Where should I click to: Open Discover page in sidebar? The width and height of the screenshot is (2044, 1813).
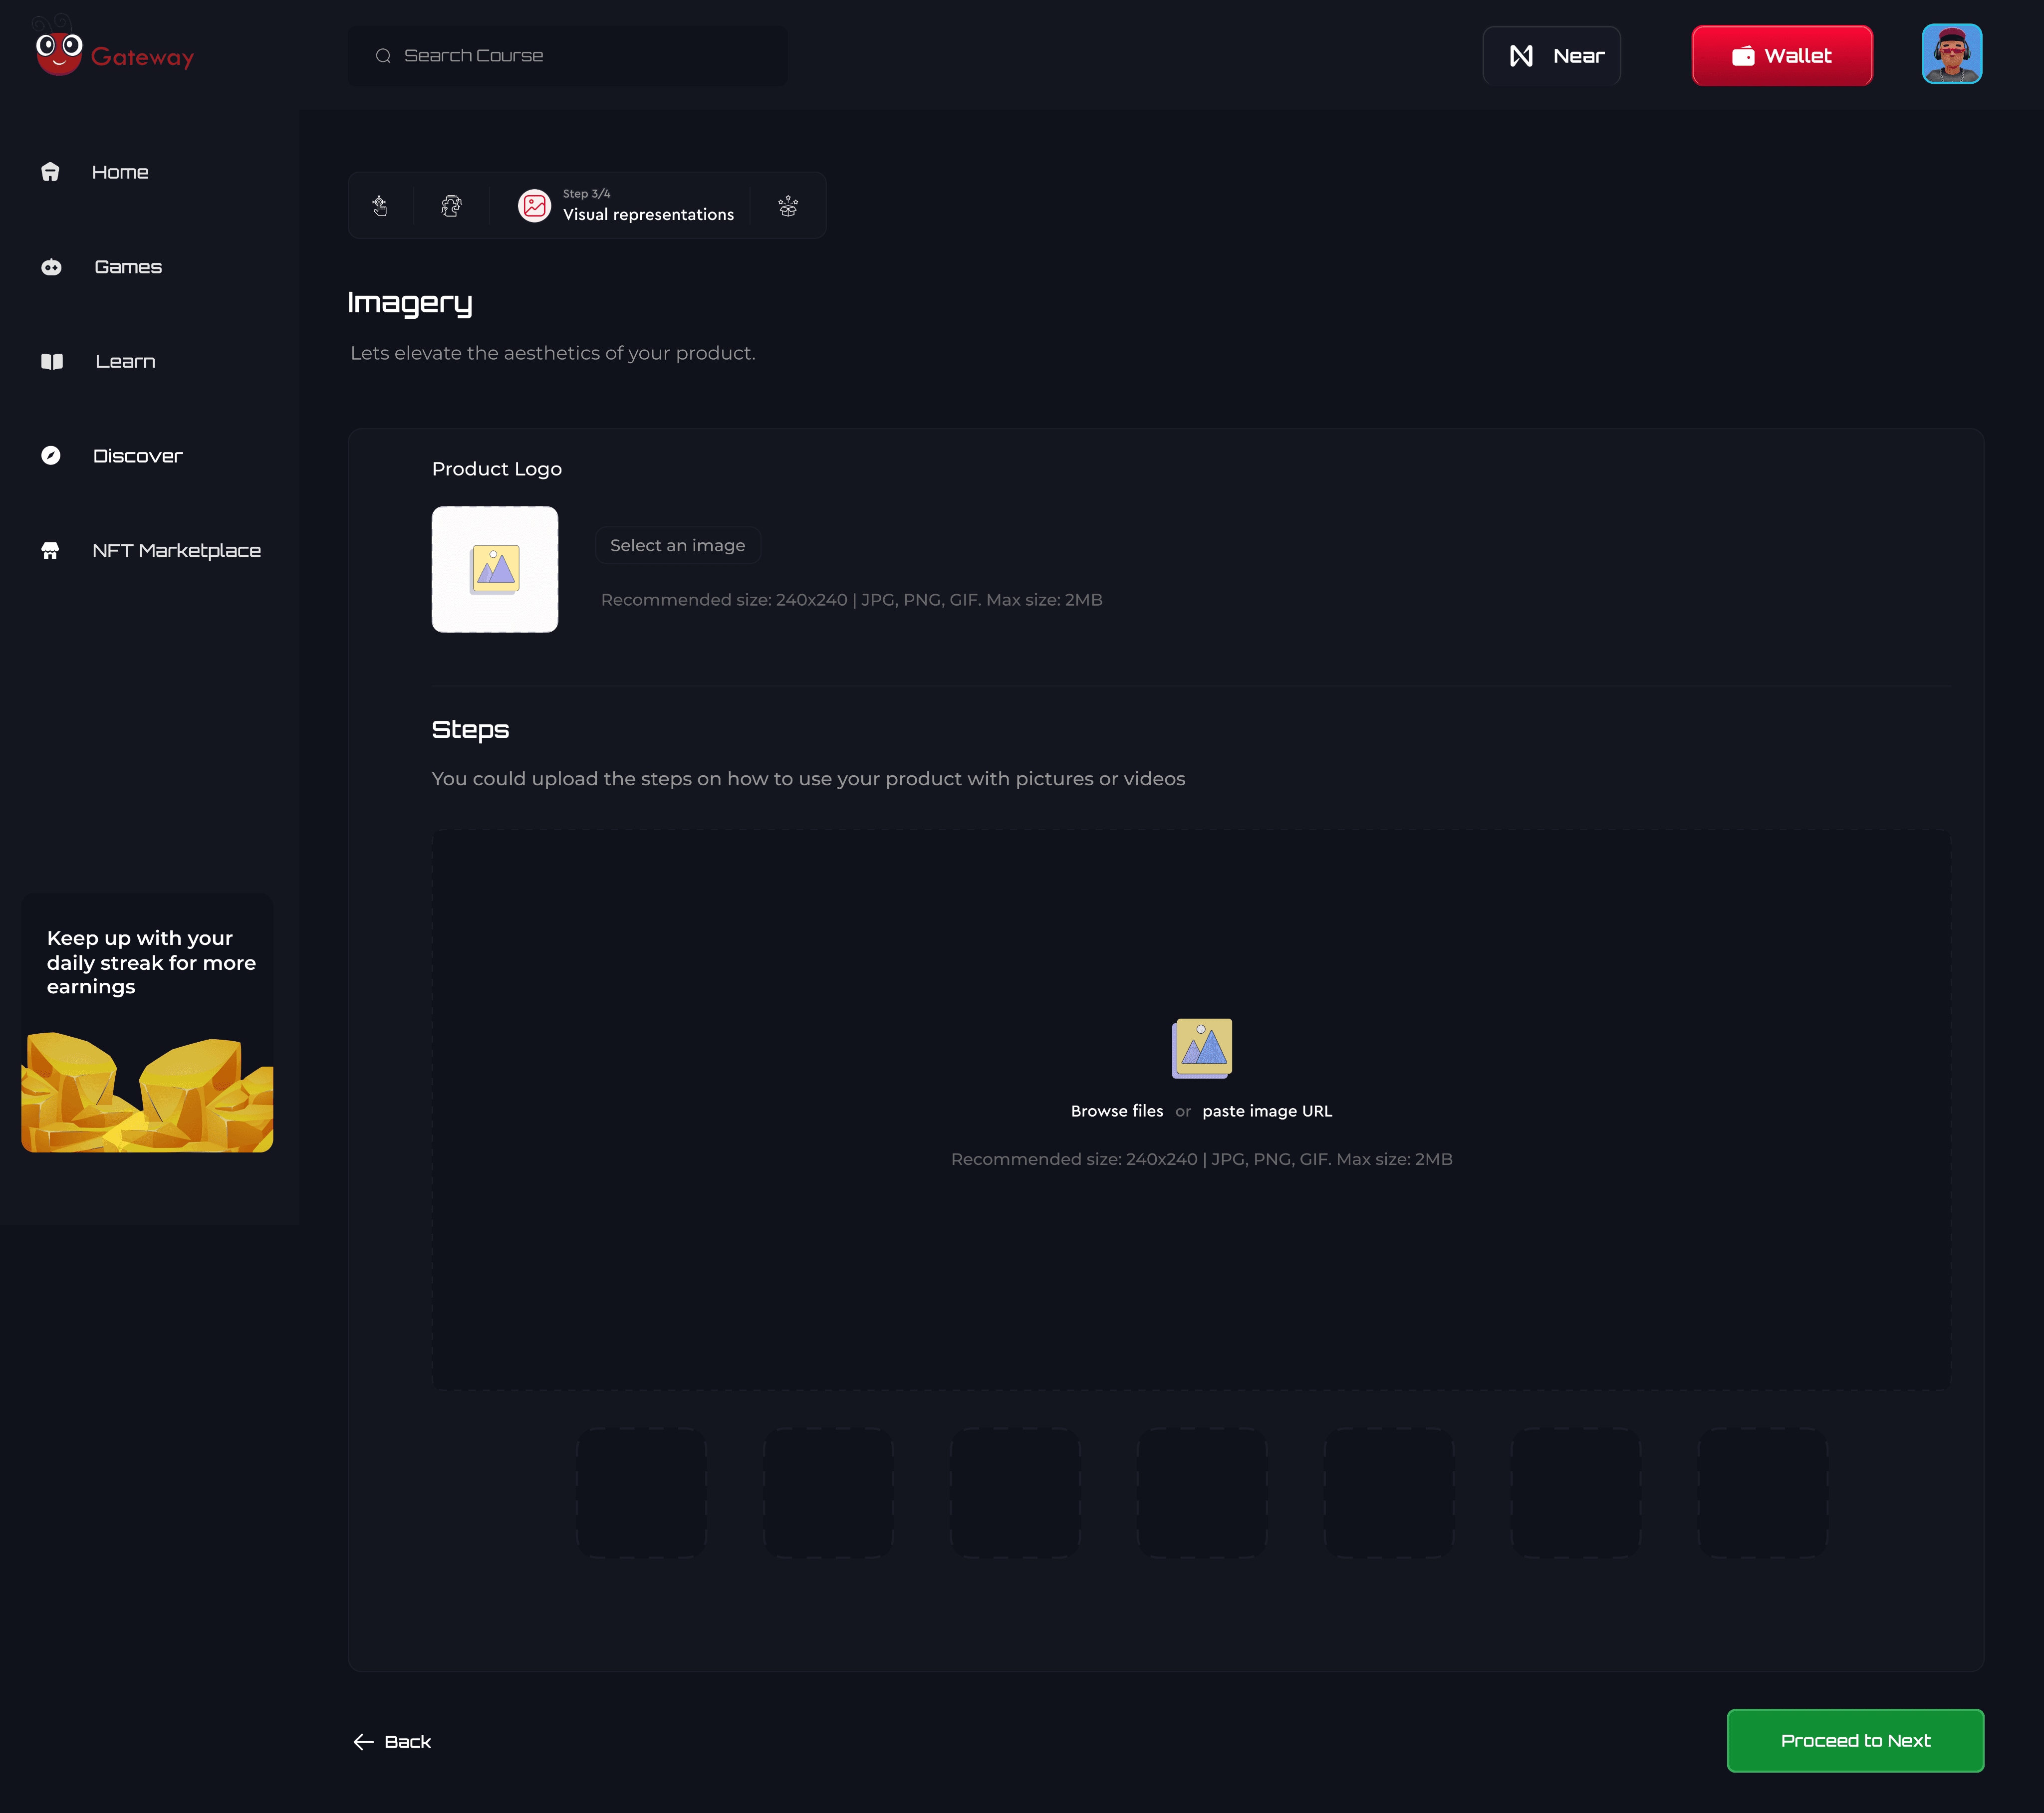137,456
